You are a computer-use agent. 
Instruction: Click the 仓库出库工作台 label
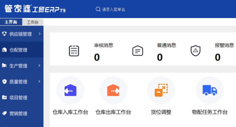113,112
